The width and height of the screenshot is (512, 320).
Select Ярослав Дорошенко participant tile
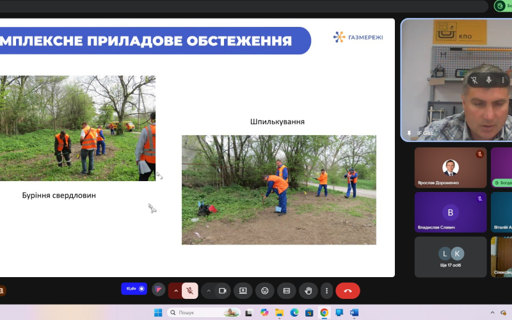pyautogui.click(x=451, y=168)
